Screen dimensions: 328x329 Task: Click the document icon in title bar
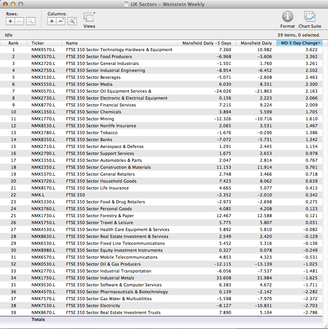point(126,5)
